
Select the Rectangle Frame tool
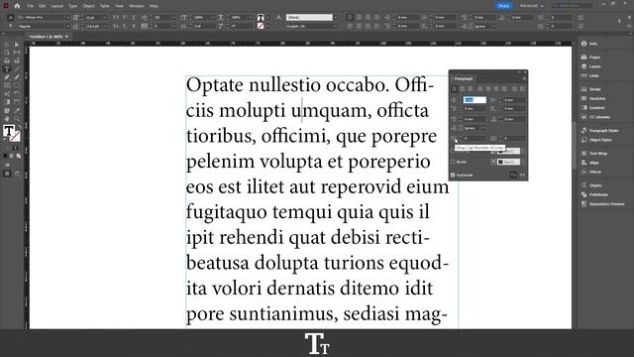(x=7, y=85)
